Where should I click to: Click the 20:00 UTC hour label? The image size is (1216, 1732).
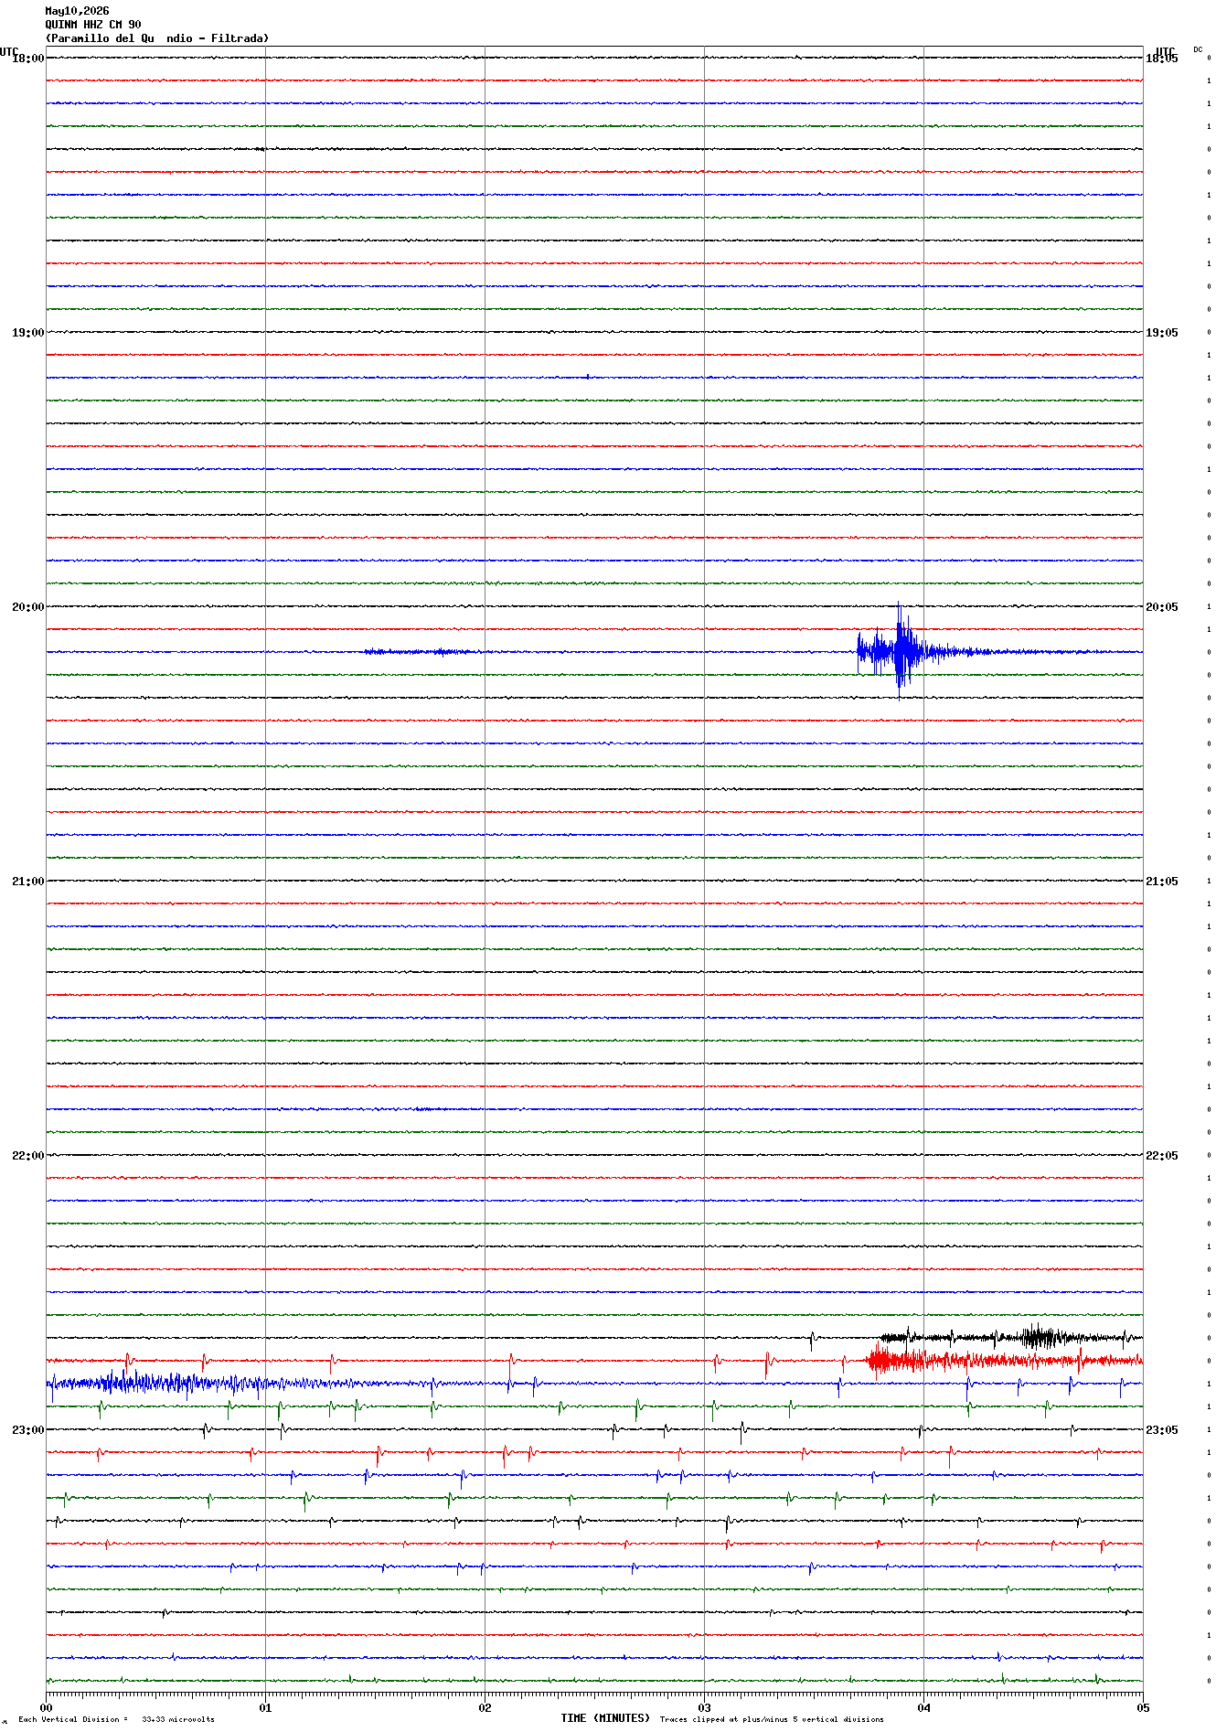coord(27,607)
